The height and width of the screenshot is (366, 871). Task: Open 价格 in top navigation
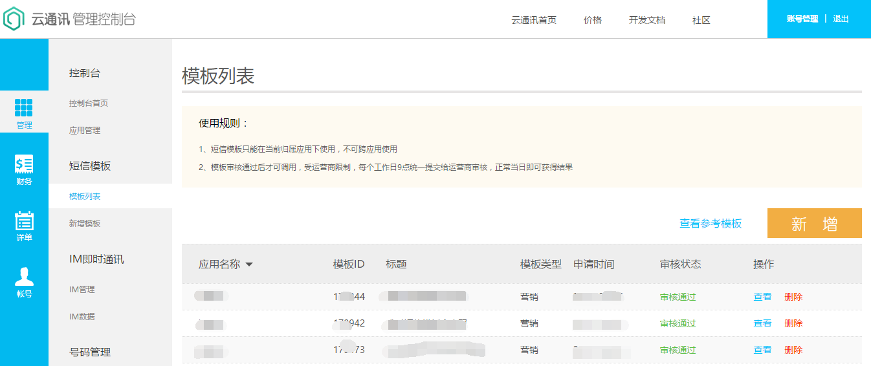point(593,20)
